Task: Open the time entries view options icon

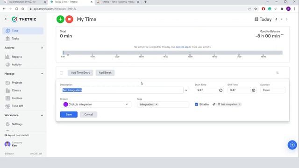Action: (x=278, y=73)
